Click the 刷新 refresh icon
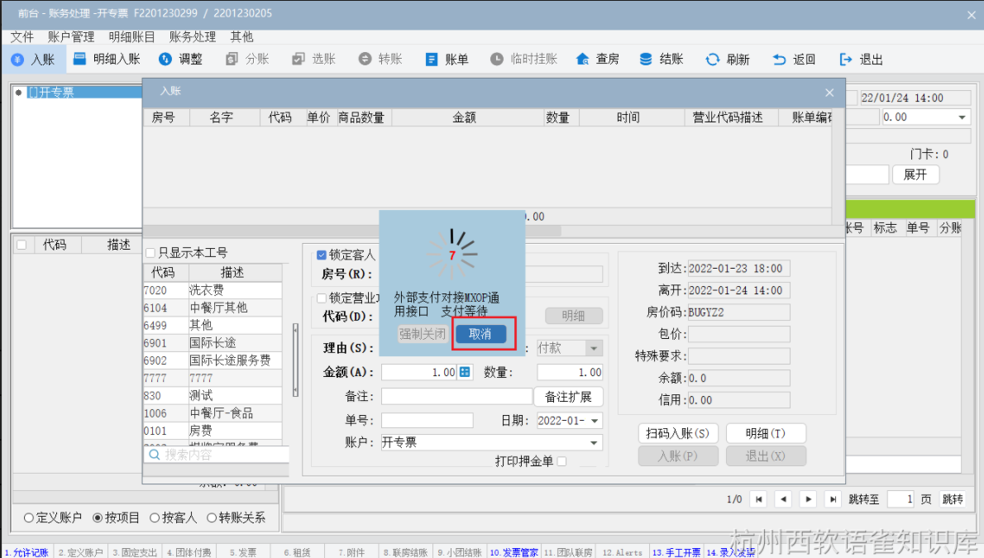 (712, 59)
